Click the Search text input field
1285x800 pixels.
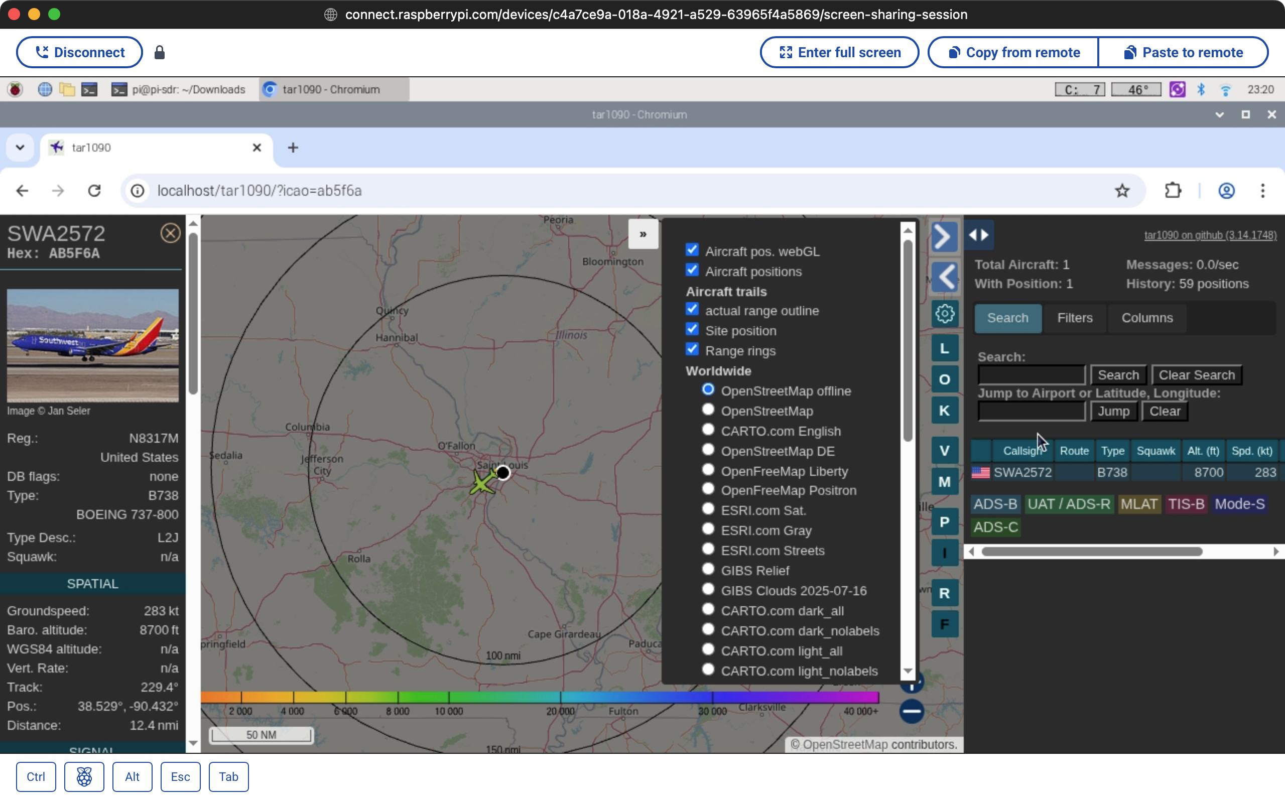pos(1031,375)
